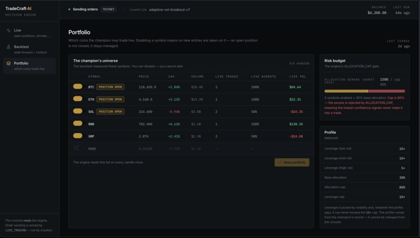This screenshot has height=238, width=420.
Task: Click ETH price 4,168.0
Action: point(145,99)
